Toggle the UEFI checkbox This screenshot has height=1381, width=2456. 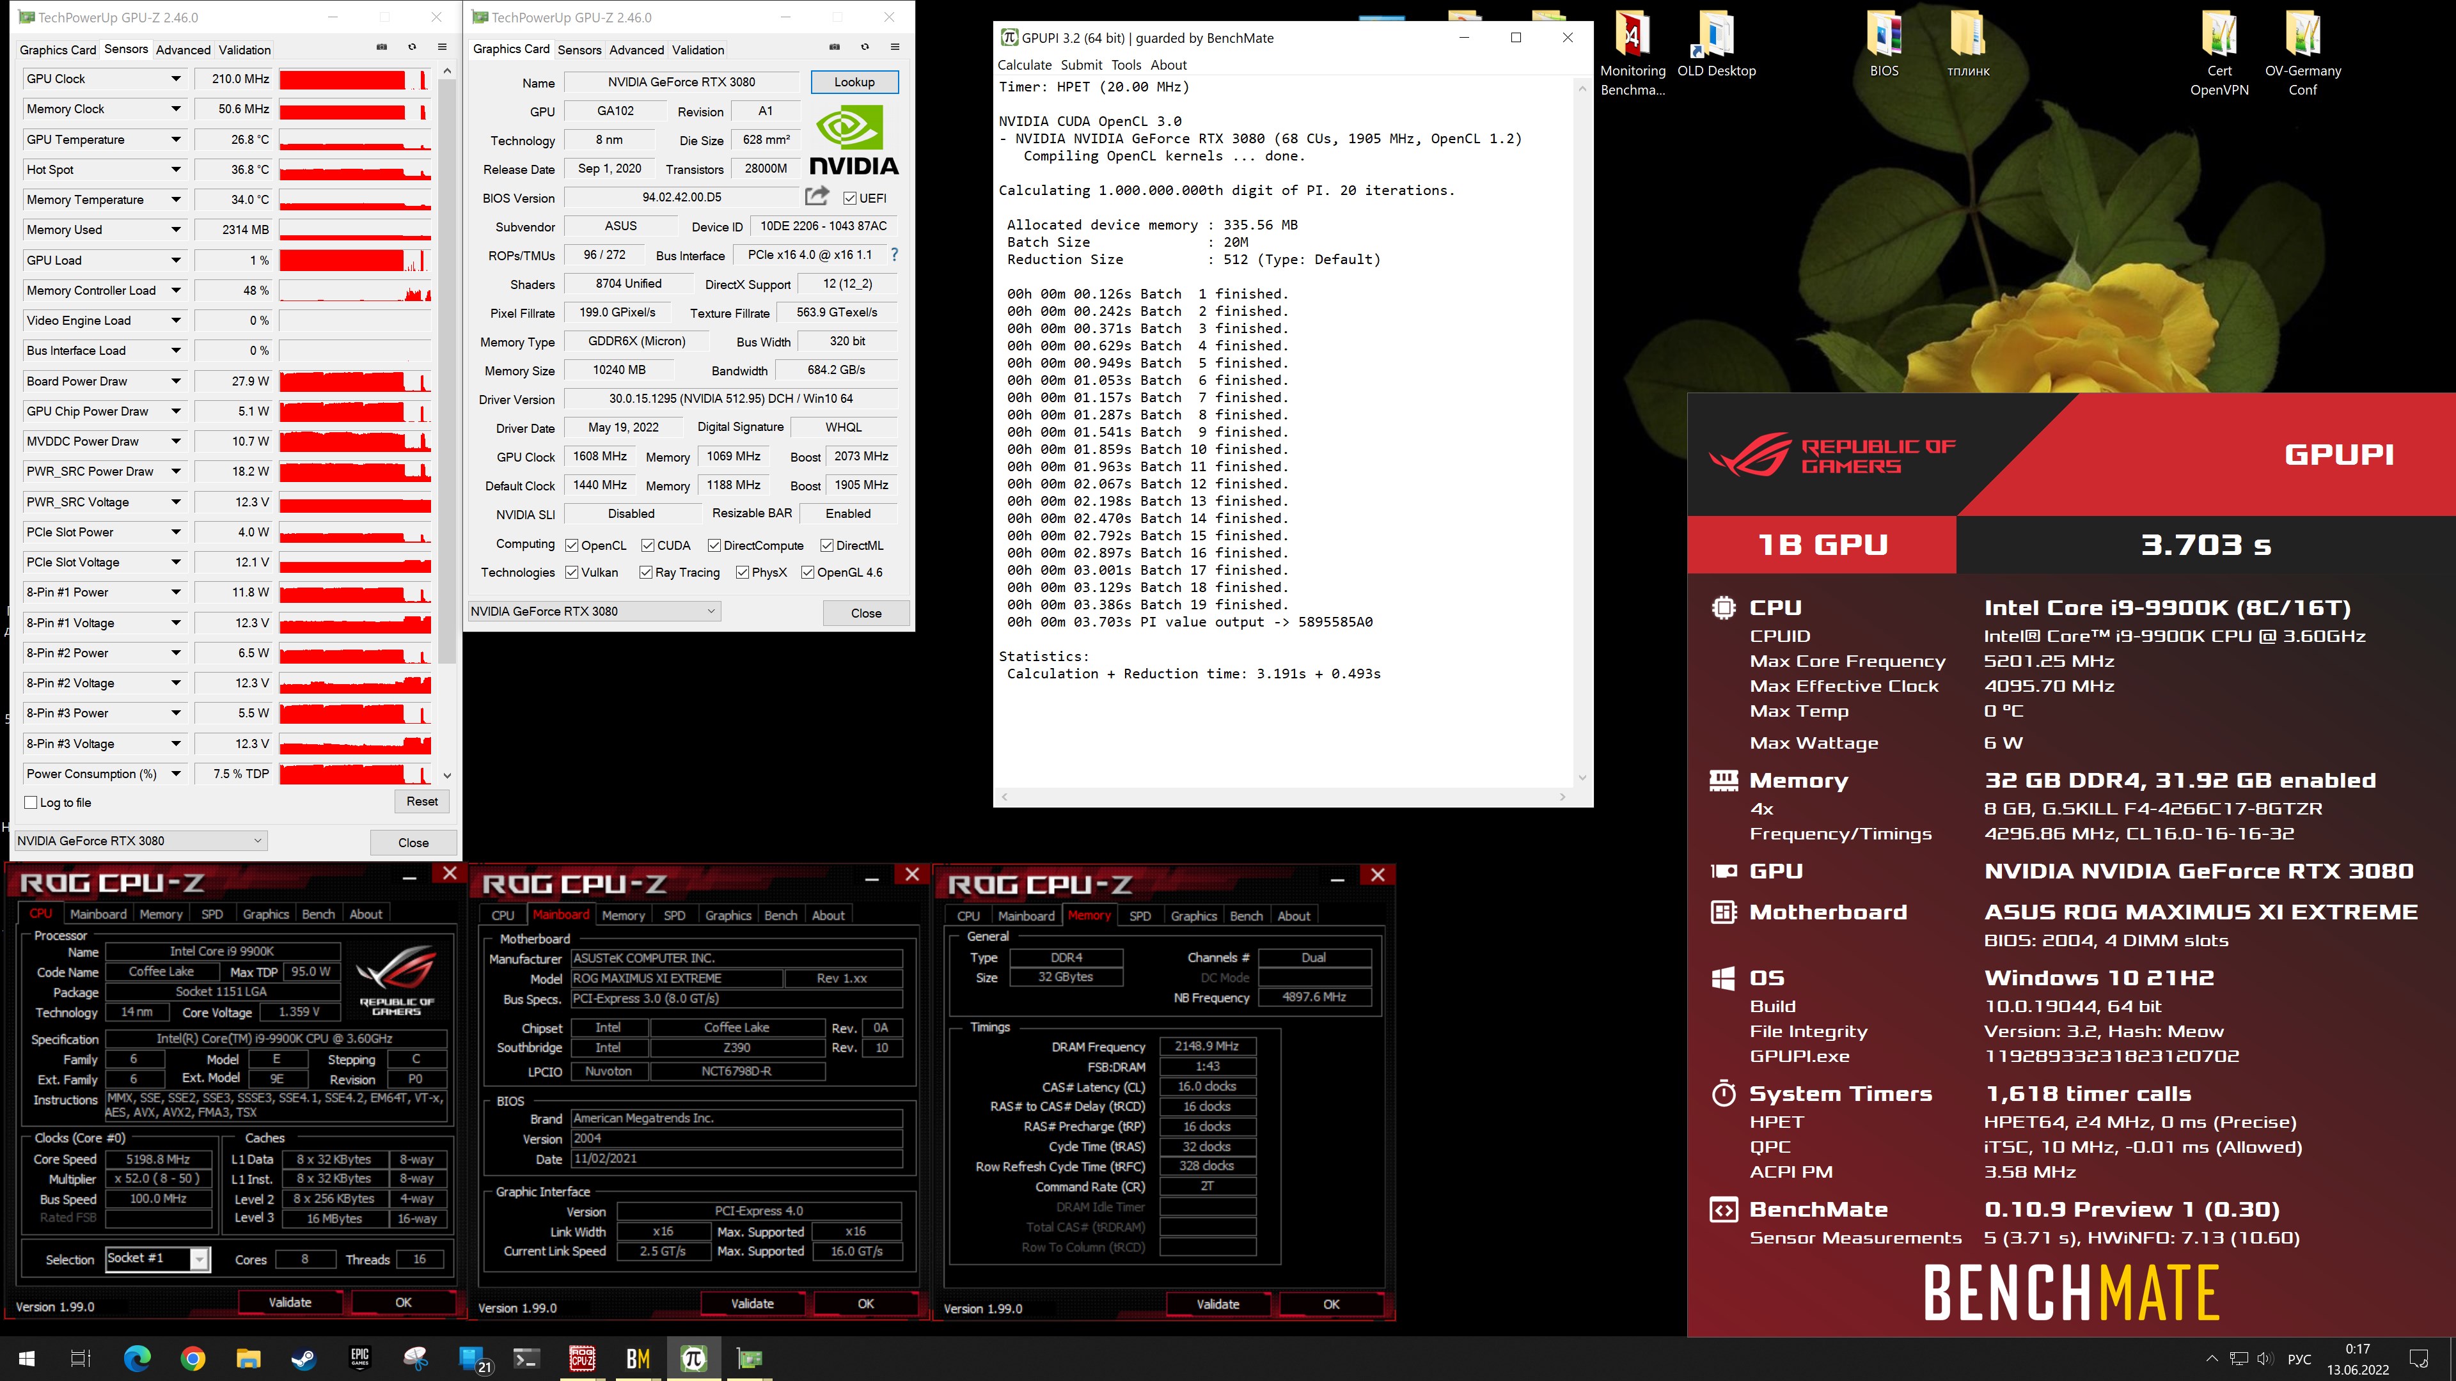[x=849, y=198]
